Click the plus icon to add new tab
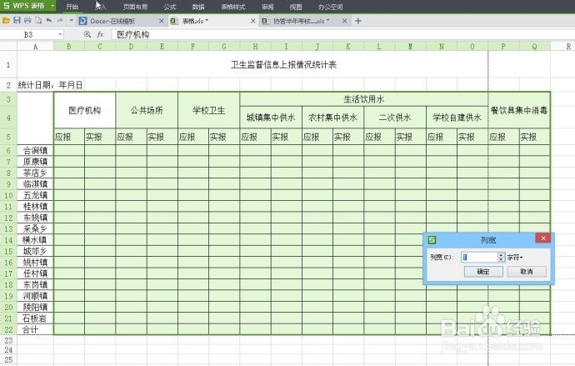This screenshot has height=366, width=575. [x=357, y=22]
